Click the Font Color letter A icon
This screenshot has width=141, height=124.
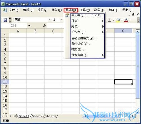126,20
